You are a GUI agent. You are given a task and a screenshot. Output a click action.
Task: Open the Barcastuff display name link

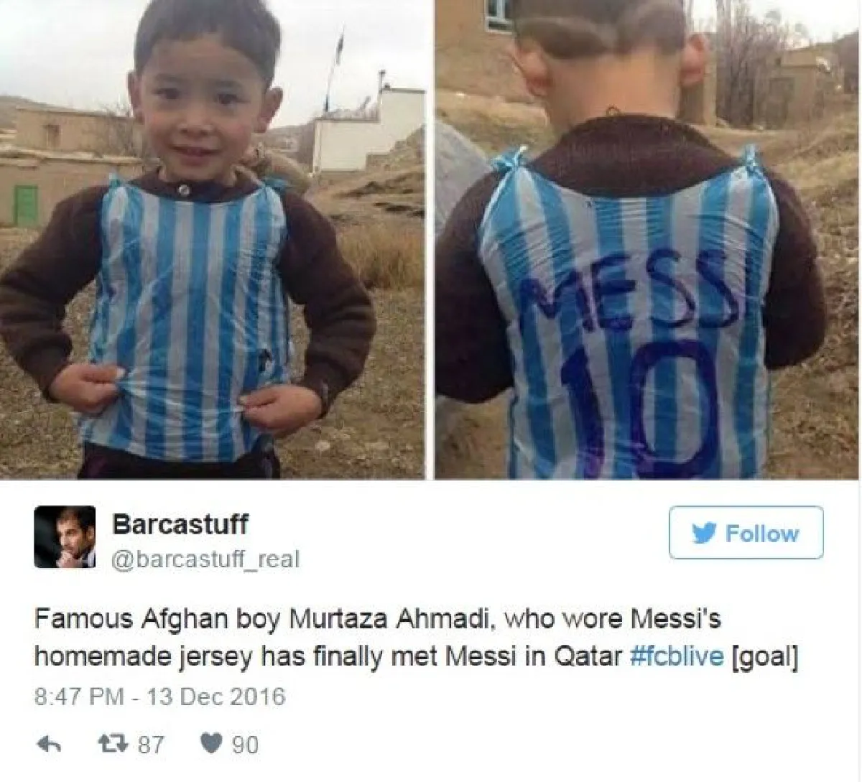[x=180, y=523]
